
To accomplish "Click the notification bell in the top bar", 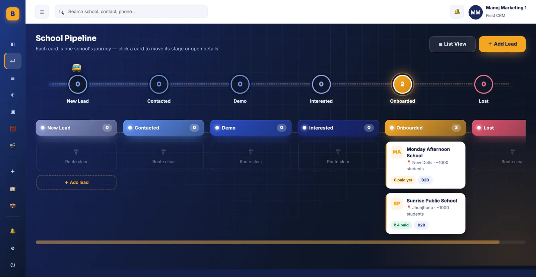I will [457, 12].
